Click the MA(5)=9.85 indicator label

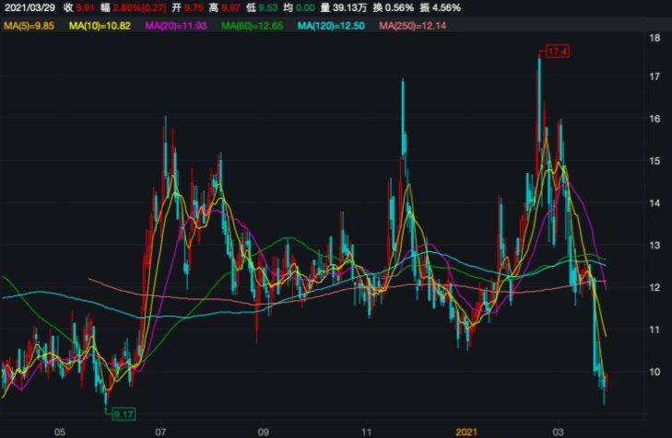tap(30, 26)
